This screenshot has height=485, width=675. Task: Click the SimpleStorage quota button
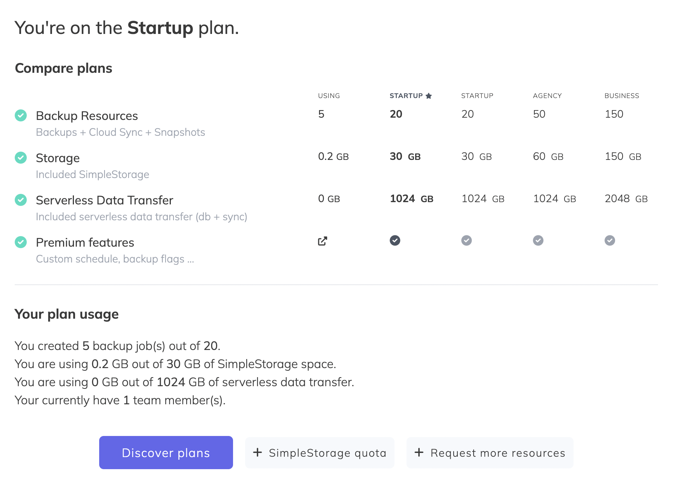click(x=320, y=453)
